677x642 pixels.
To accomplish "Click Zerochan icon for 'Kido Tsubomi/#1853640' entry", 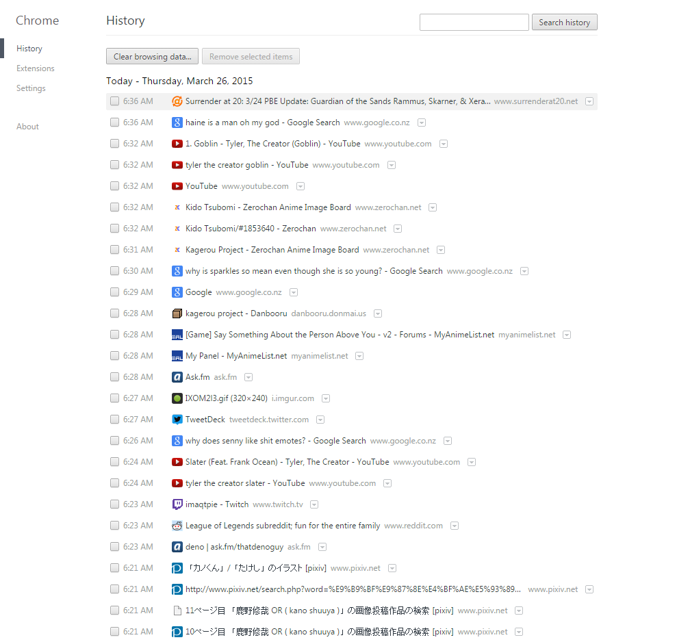I will [177, 229].
